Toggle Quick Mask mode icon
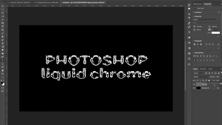The height and width of the screenshot is (125, 222). (x=2, y=88)
